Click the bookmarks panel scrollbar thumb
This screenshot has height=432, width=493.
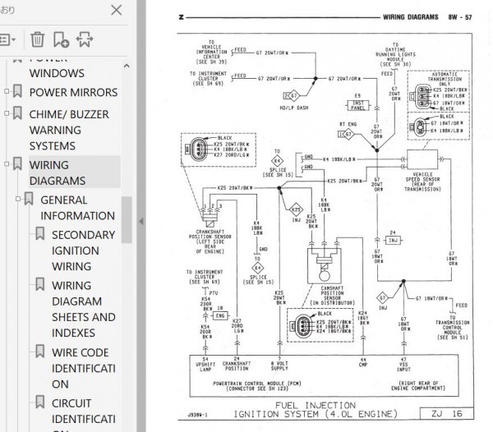[127, 219]
